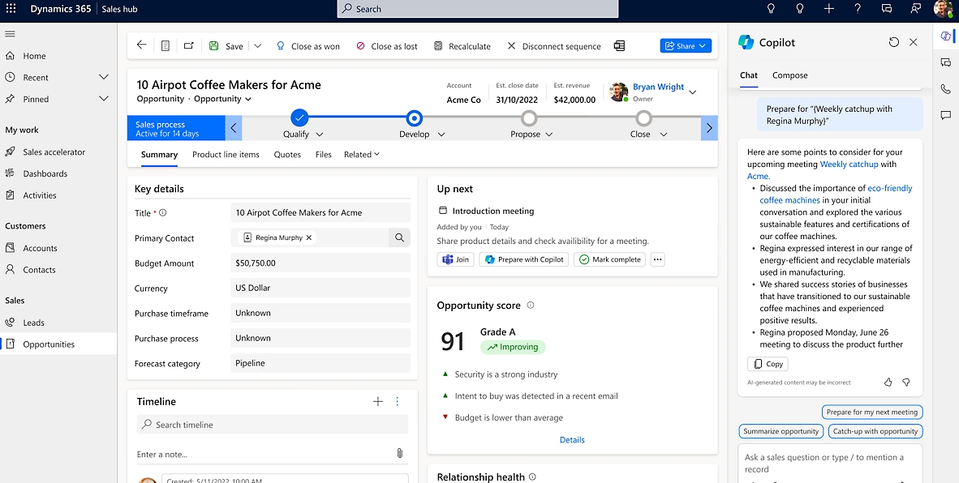
Task: Expand the Recent navigation section
Action: [103, 77]
